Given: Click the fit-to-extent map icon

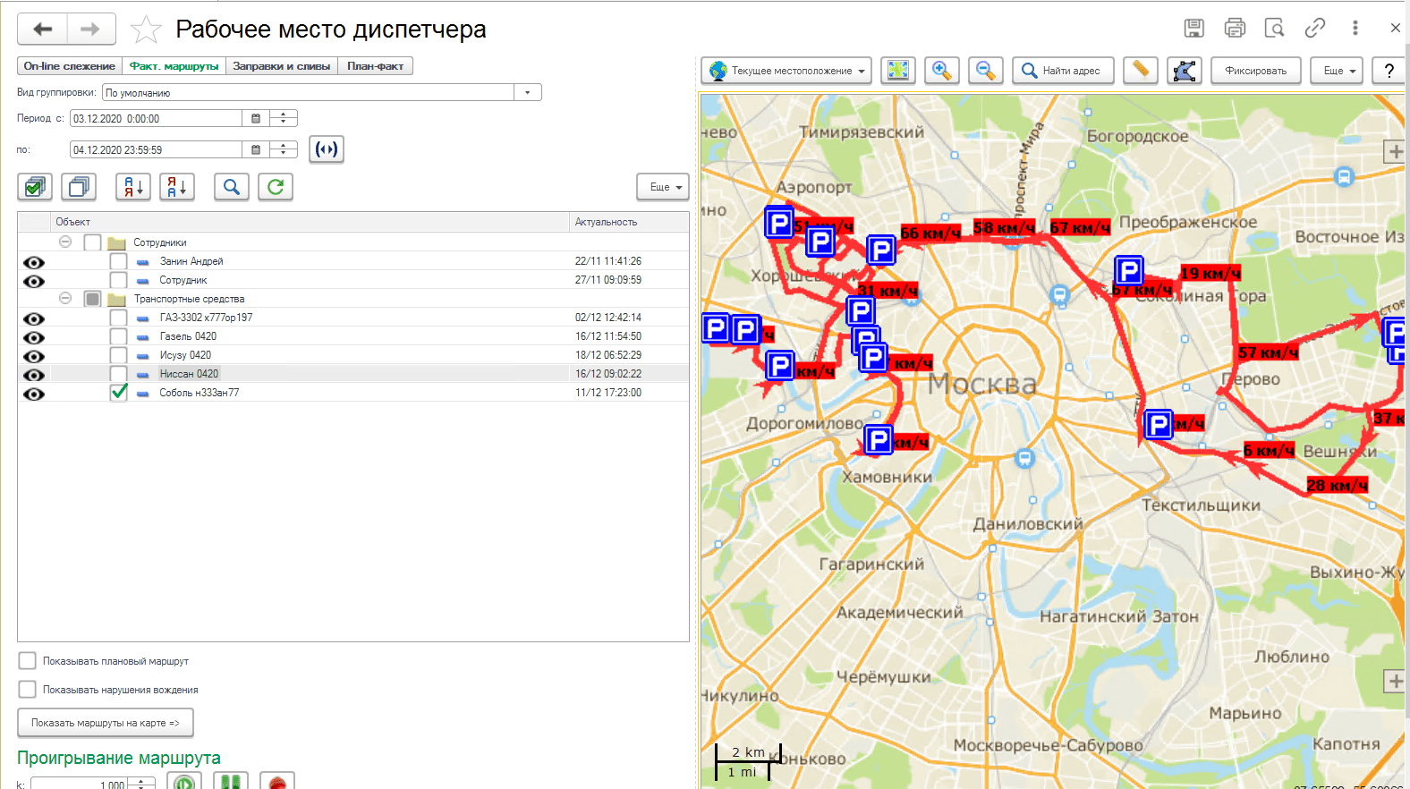Looking at the screenshot, I should [x=898, y=71].
